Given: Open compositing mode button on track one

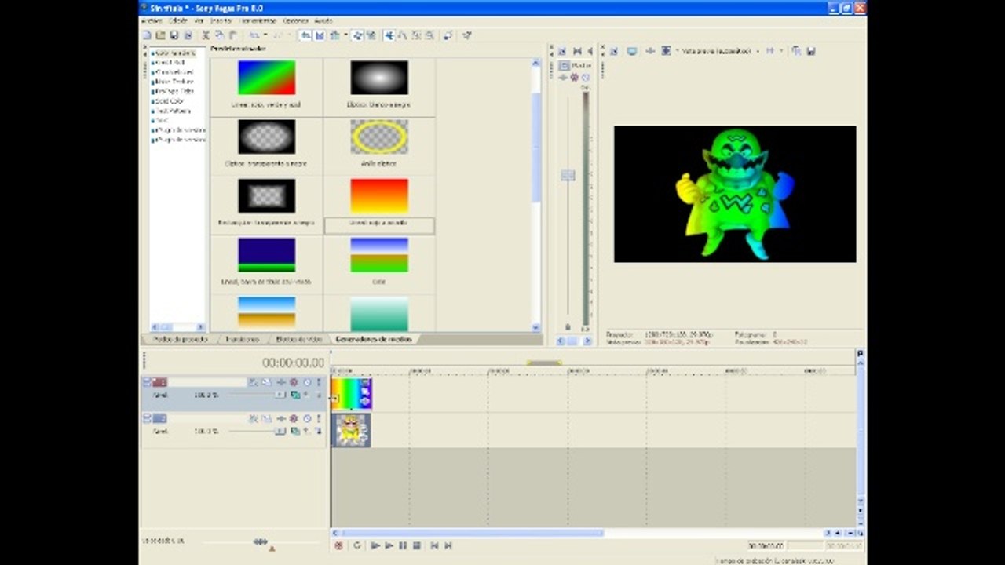Looking at the screenshot, I should point(294,395).
